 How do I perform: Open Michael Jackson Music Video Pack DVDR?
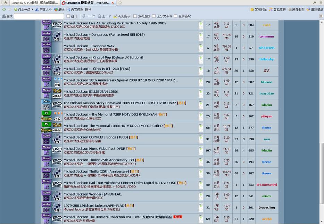(94, 149)
